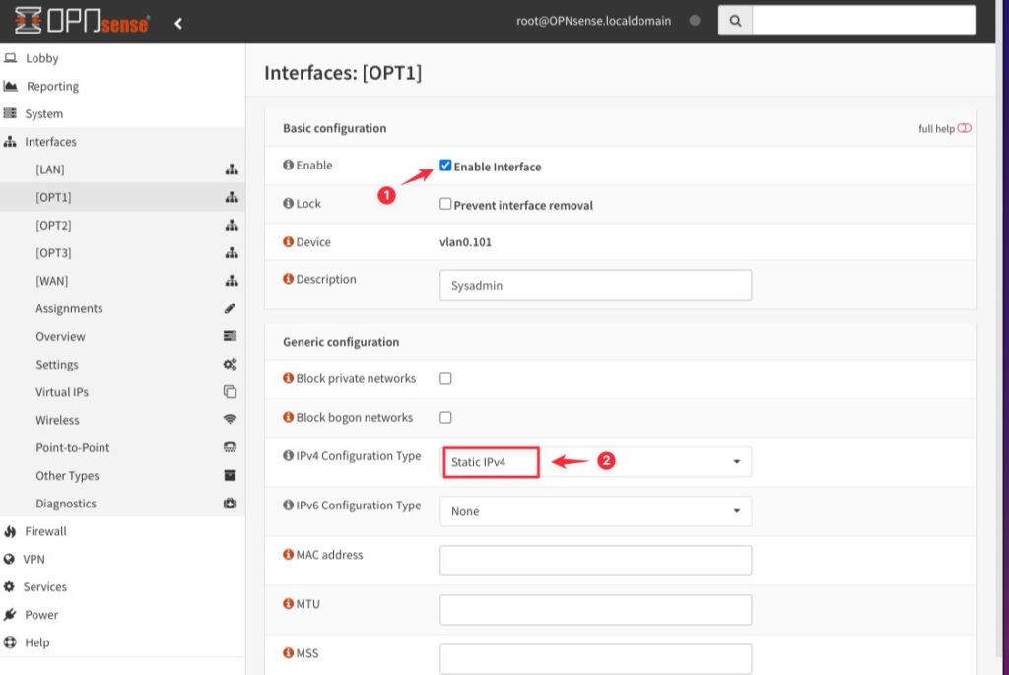
Task: Expand the Services menu
Action: pyautogui.click(x=45, y=587)
